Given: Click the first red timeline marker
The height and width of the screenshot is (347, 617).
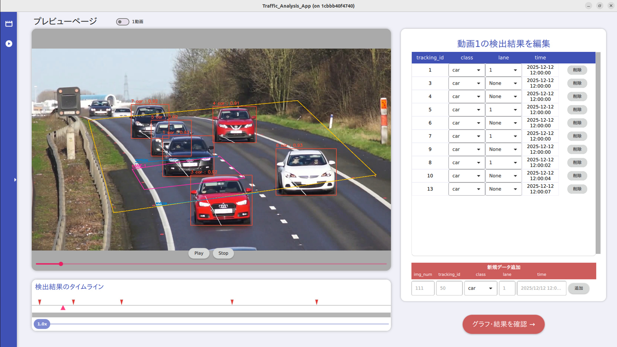Looking at the screenshot, I should [40, 302].
